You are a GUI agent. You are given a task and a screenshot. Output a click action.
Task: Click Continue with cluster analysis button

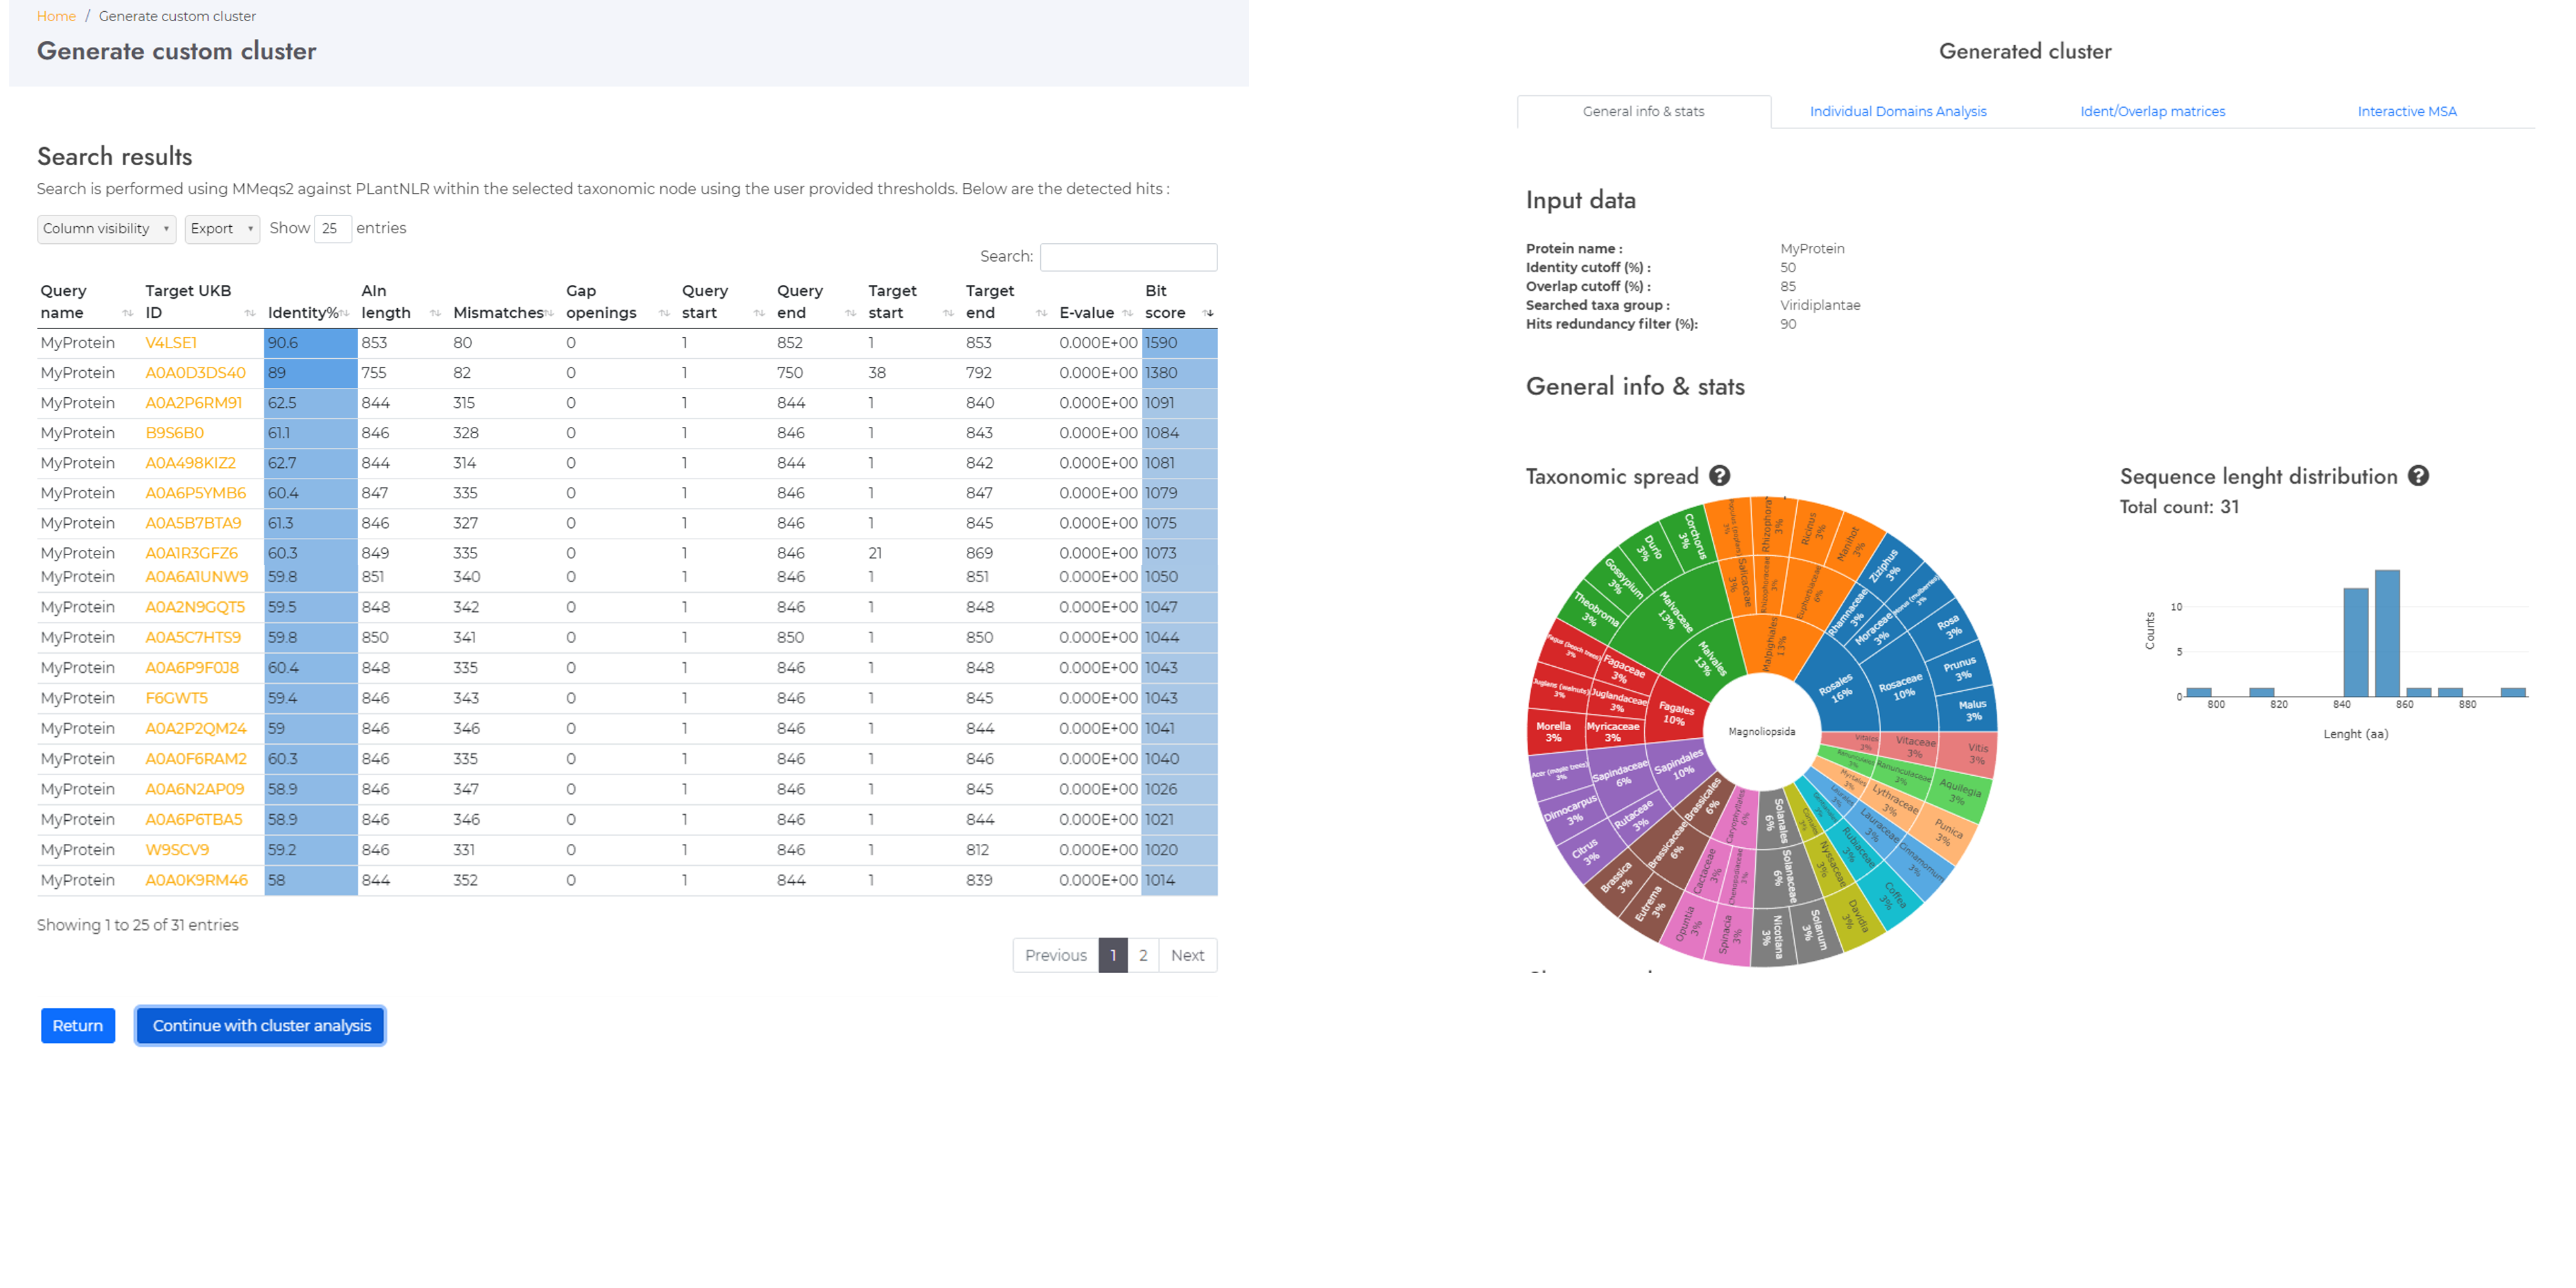point(261,1025)
